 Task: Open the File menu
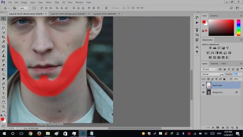tap(10, 2)
